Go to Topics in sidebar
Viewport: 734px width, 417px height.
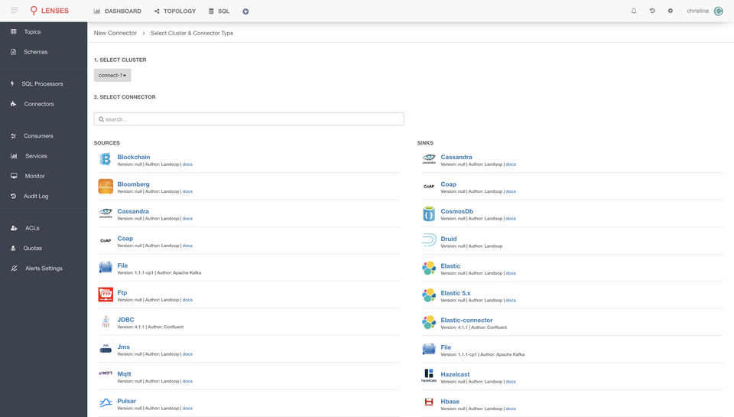tap(32, 32)
